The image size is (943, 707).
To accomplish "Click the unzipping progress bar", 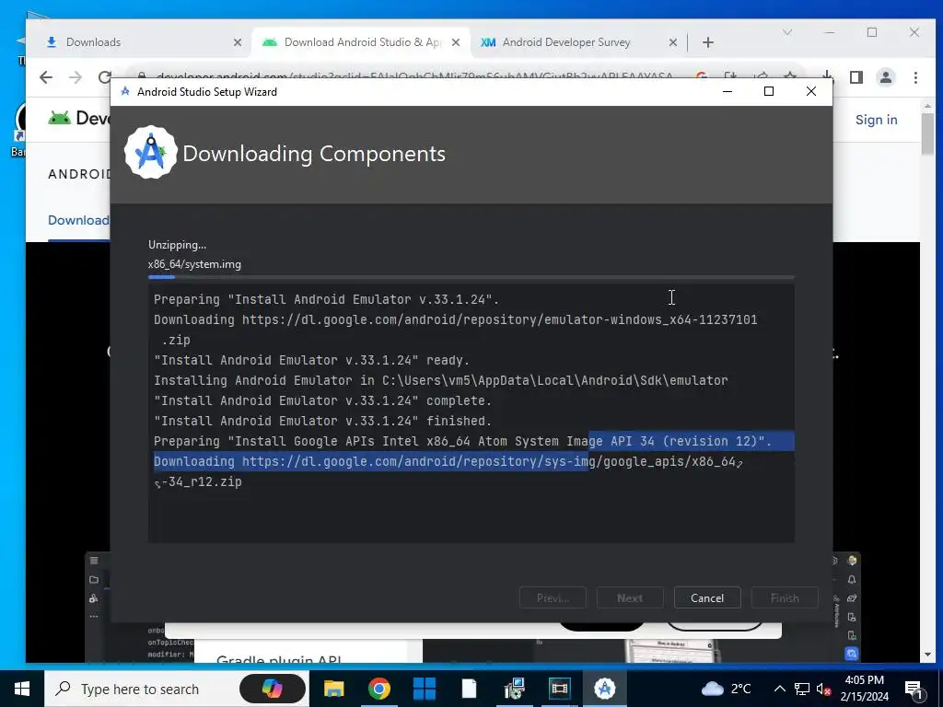I will (471, 277).
